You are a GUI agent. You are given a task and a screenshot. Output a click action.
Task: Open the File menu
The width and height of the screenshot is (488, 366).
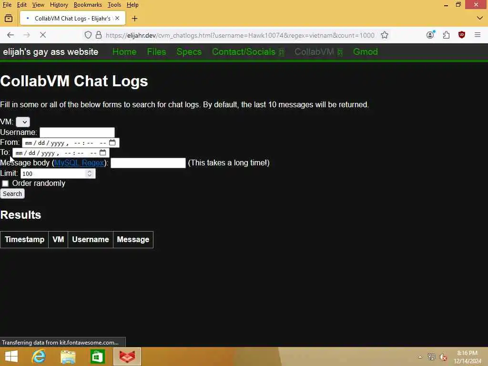7,5
